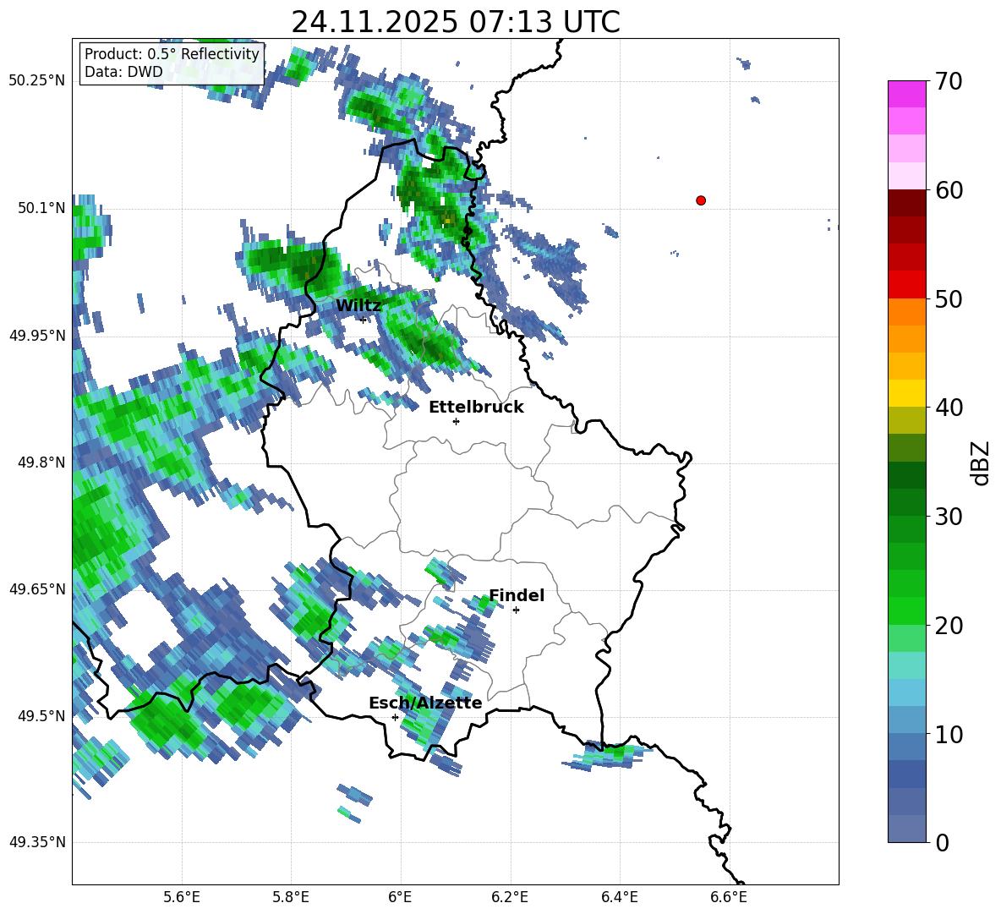The image size is (1001, 914).
Task: Click the 49.65°N latitude label
Action: [x=37, y=588]
